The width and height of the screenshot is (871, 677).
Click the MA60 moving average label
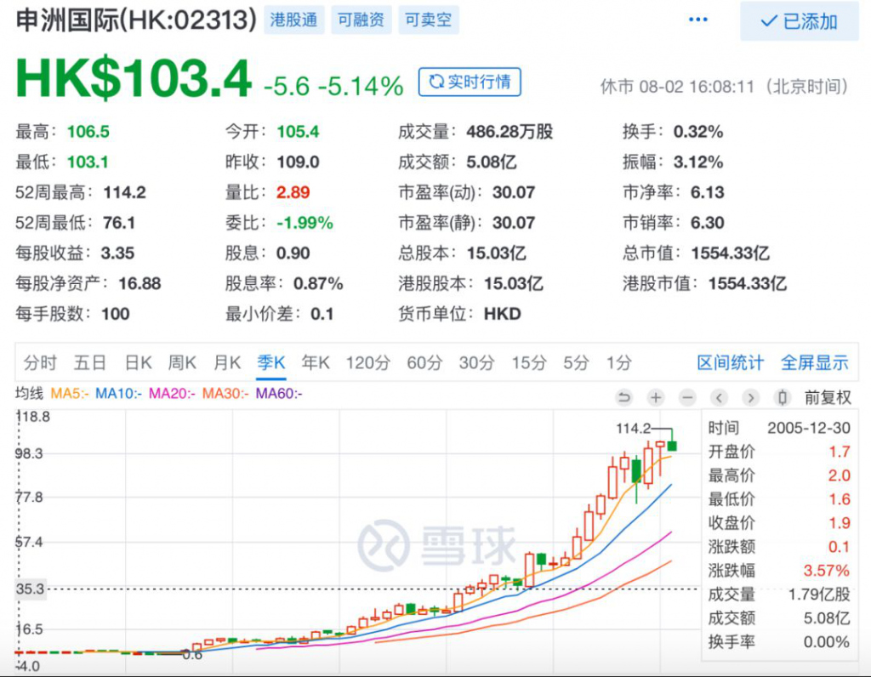pyautogui.click(x=279, y=394)
